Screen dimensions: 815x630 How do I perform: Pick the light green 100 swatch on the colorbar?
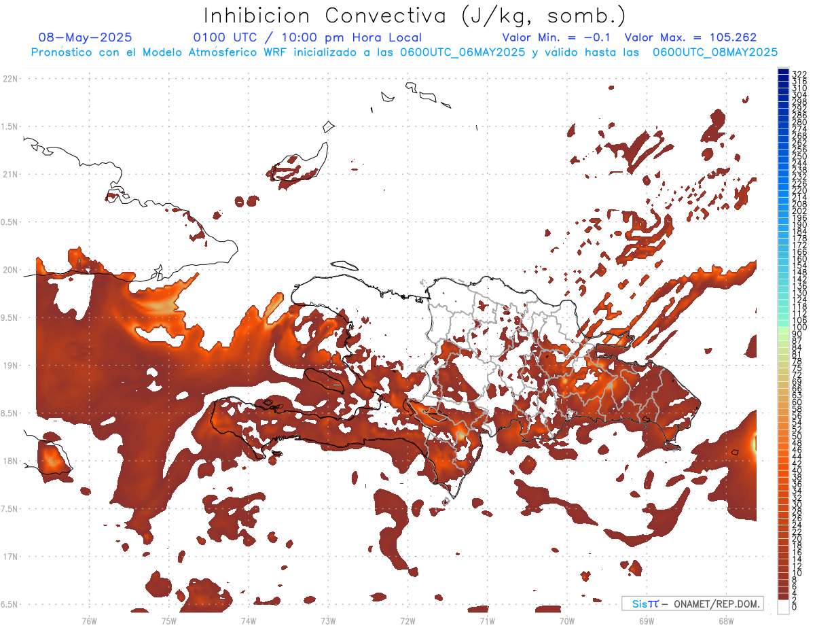tap(783, 329)
